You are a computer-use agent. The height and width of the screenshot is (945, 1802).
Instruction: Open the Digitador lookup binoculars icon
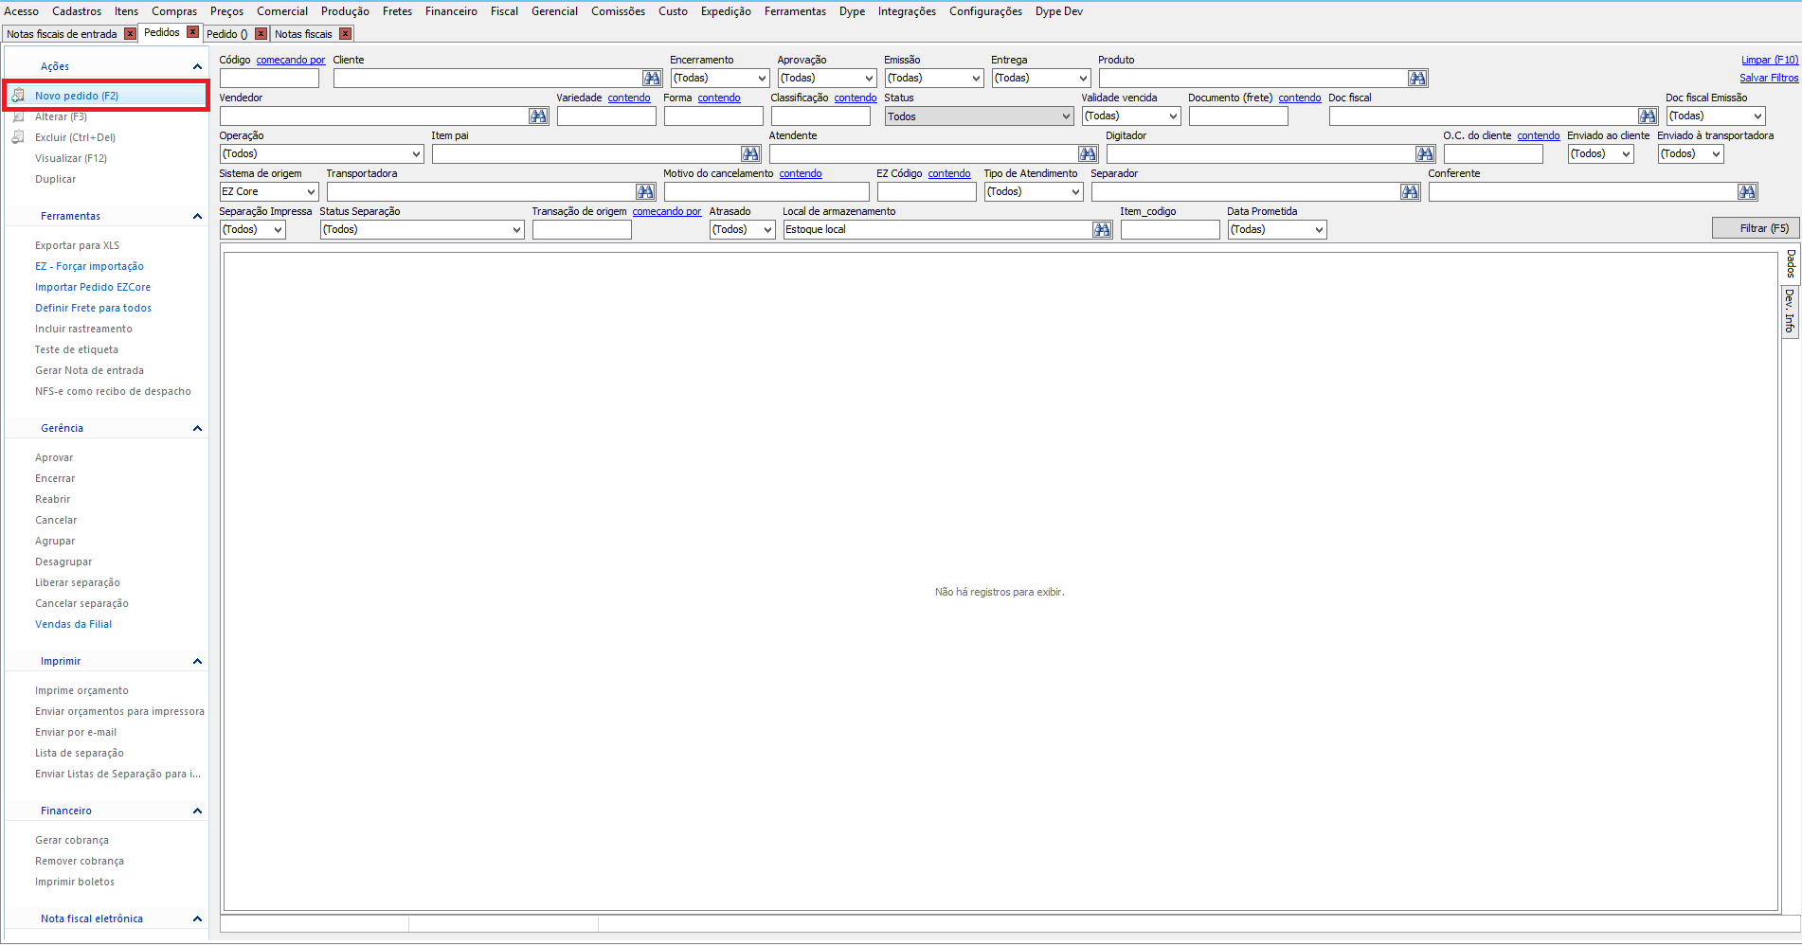(1425, 154)
